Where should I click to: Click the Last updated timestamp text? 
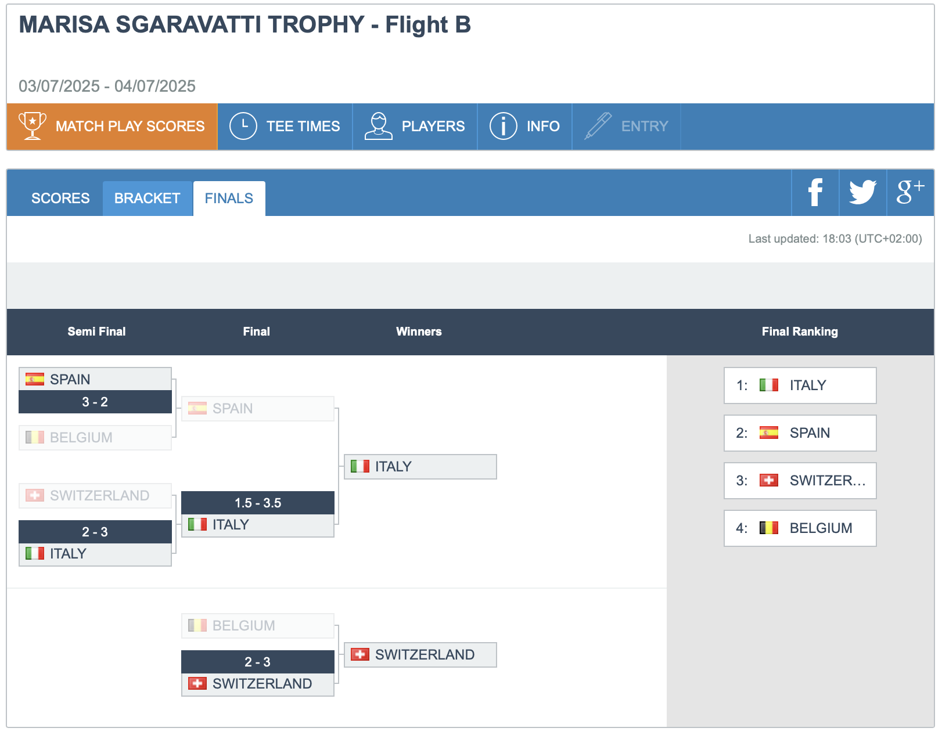tap(835, 239)
